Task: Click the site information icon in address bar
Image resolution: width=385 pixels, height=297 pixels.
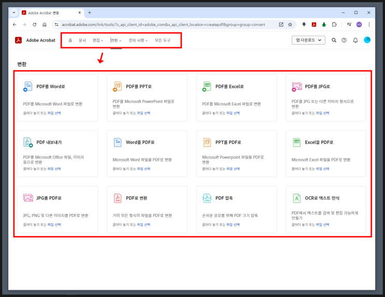Action: (56, 24)
